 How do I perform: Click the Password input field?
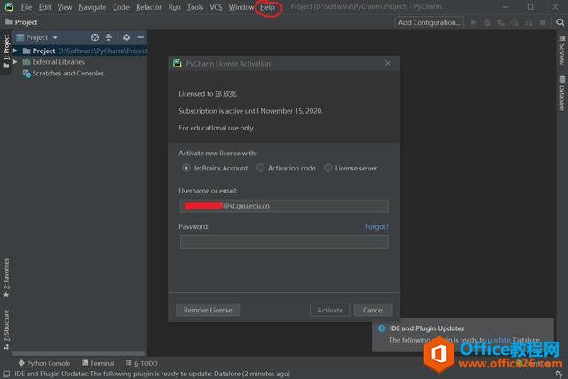[x=284, y=241]
